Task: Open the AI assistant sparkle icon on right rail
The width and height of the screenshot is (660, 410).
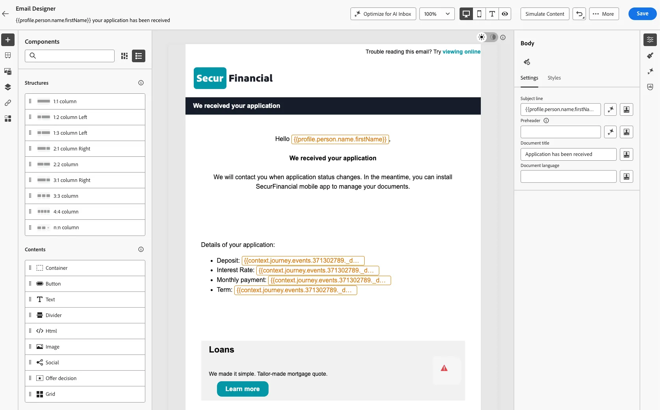Action: coord(650,71)
